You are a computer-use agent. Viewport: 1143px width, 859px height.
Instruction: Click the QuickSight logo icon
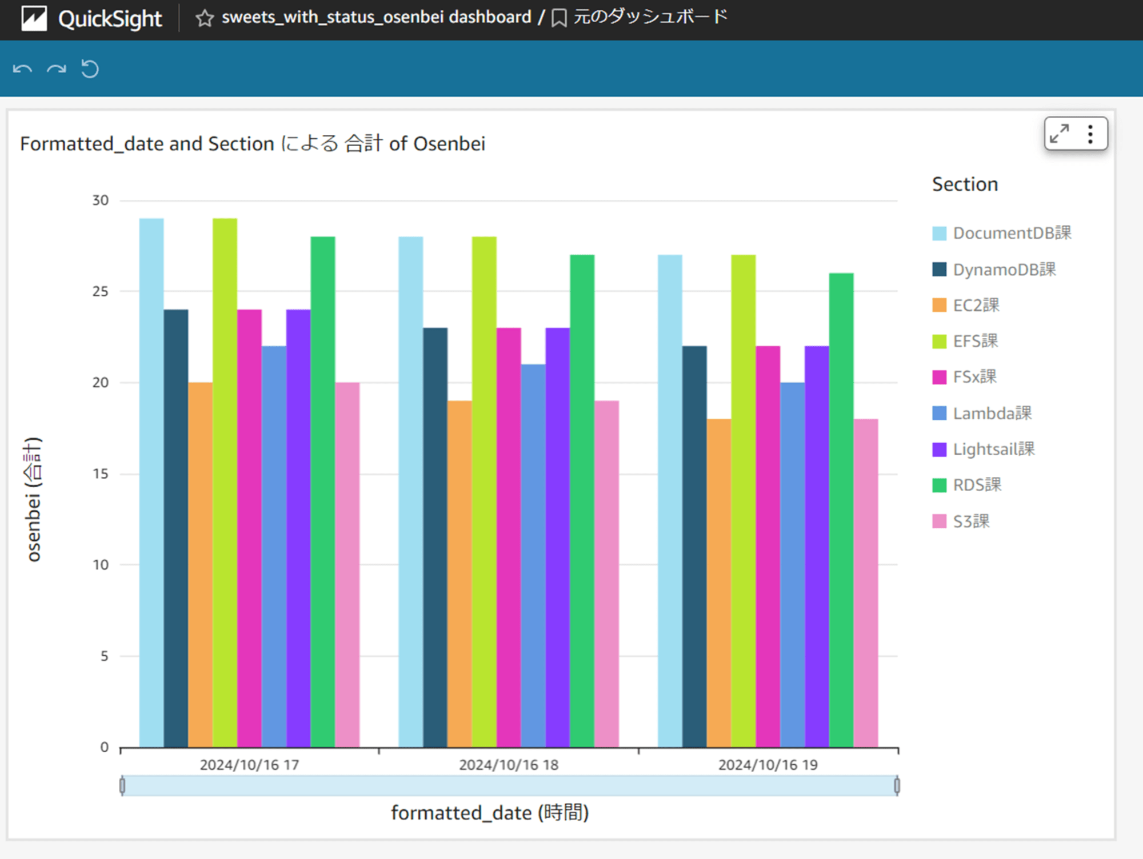pyautogui.click(x=34, y=18)
